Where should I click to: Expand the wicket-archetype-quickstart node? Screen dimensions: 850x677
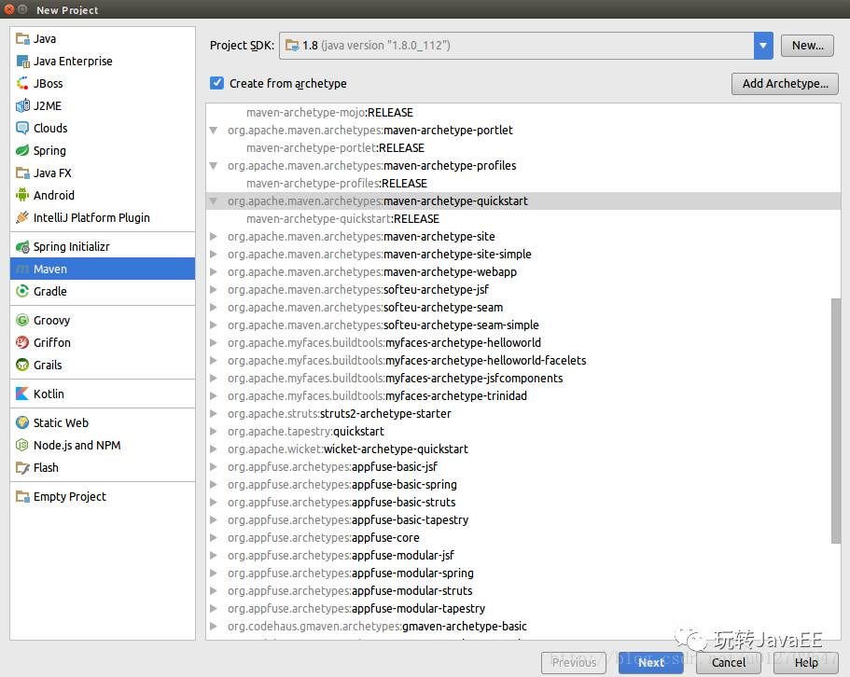[214, 449]
